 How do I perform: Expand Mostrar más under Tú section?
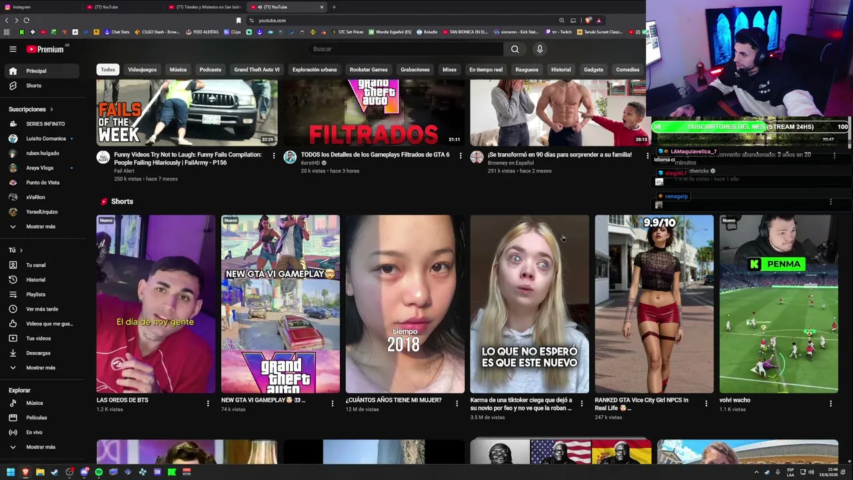click(x=41, y=368)
